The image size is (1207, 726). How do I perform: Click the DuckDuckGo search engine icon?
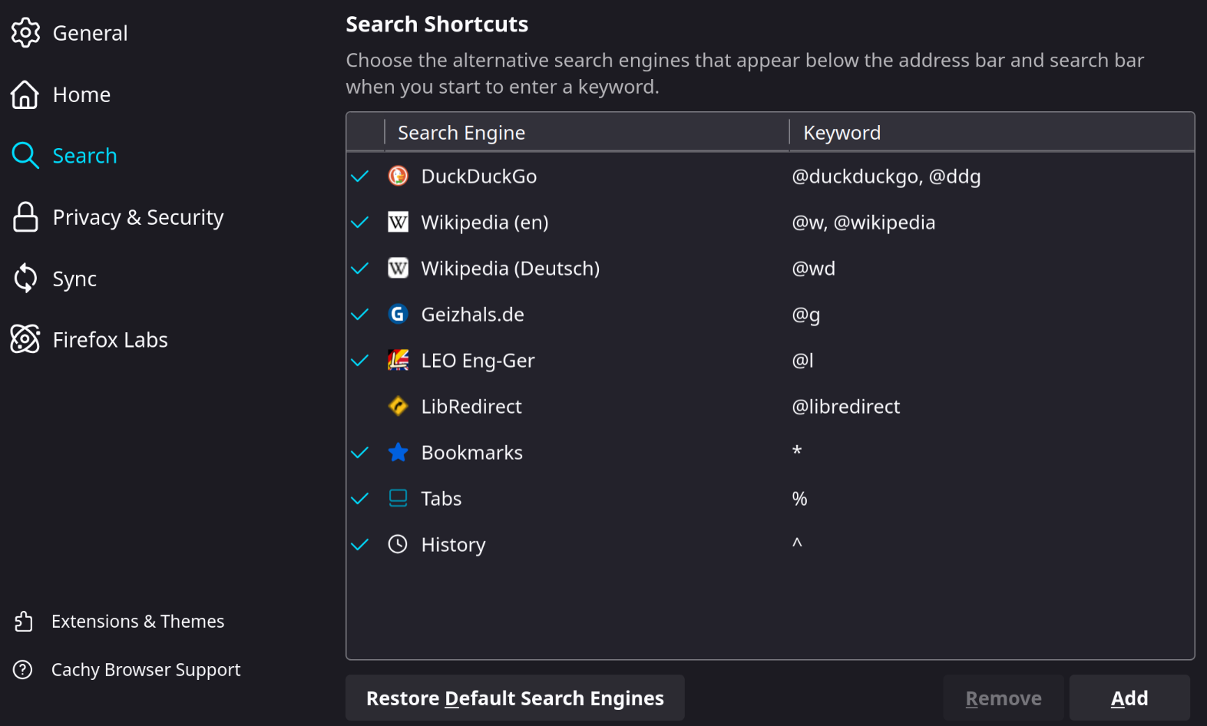coord(398,176)
